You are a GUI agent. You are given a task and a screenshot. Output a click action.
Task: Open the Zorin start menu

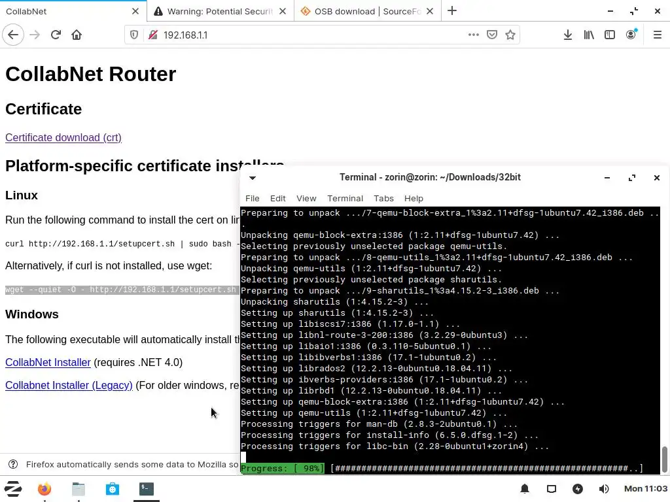[x=13, y=489]
